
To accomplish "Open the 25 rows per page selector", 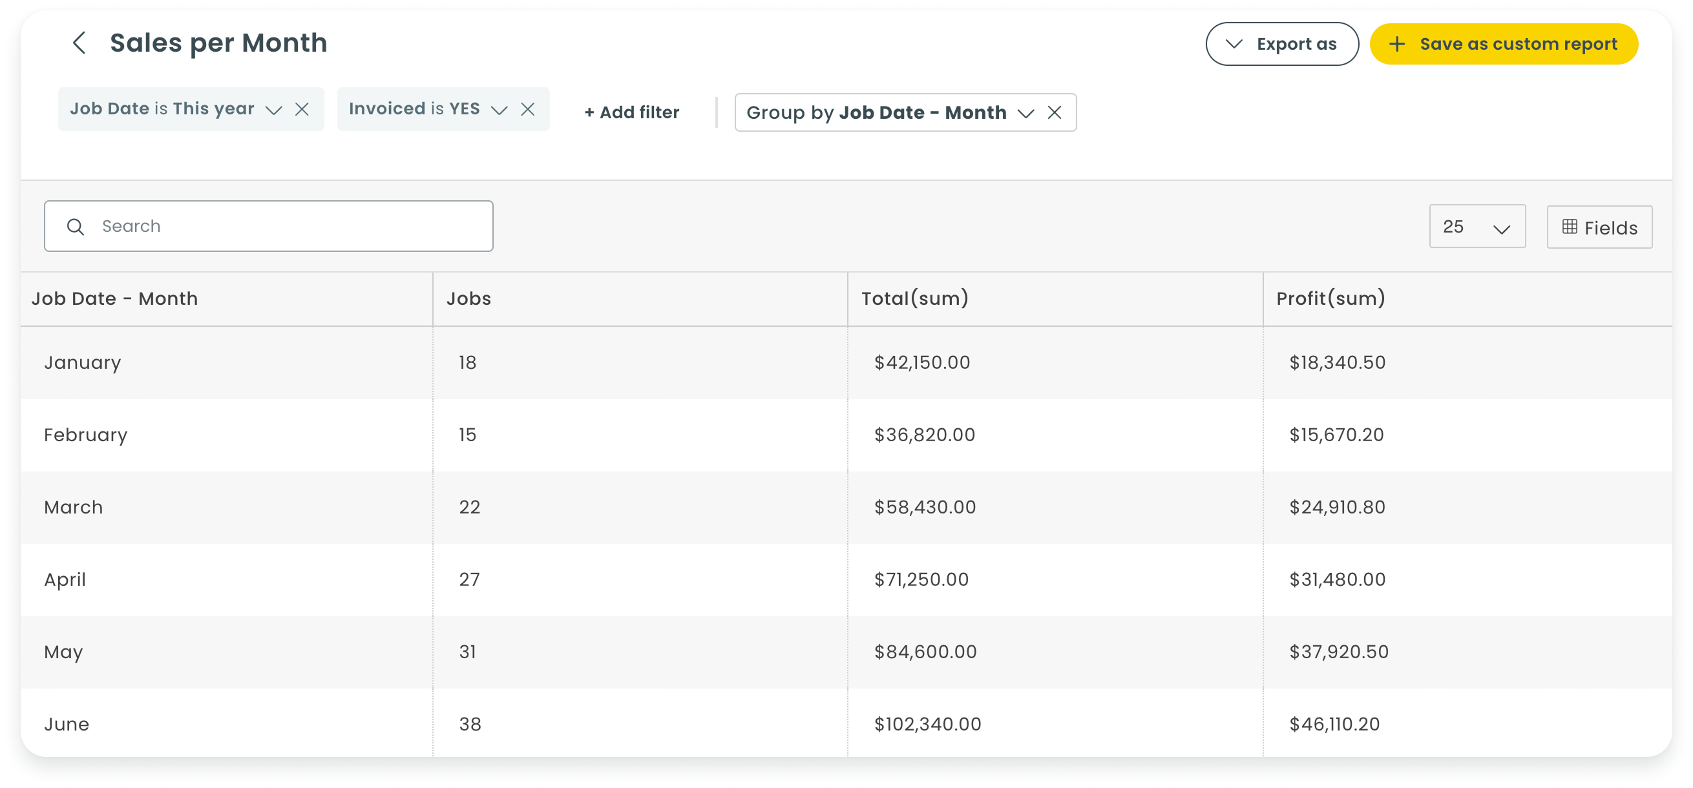I will coord(1477,227).
